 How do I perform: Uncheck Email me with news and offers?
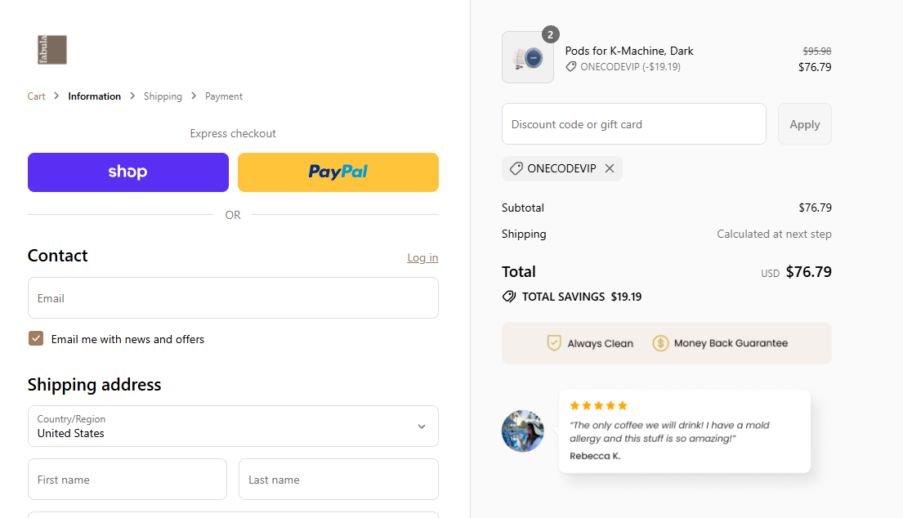(x=36, y=337)
